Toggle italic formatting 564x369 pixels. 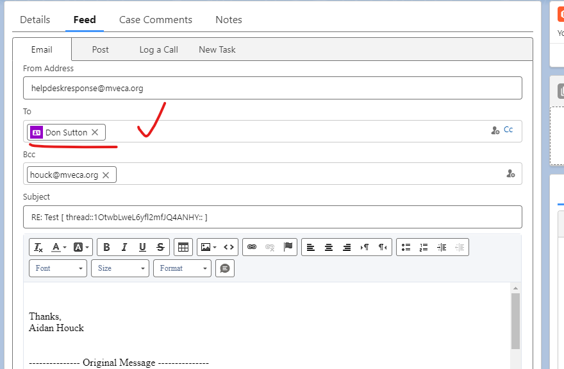[124, 247]
